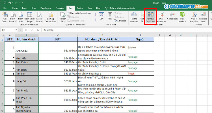The image size is (212, 113).
Task: Click the Data Validation icon
Action: (161, 15)
